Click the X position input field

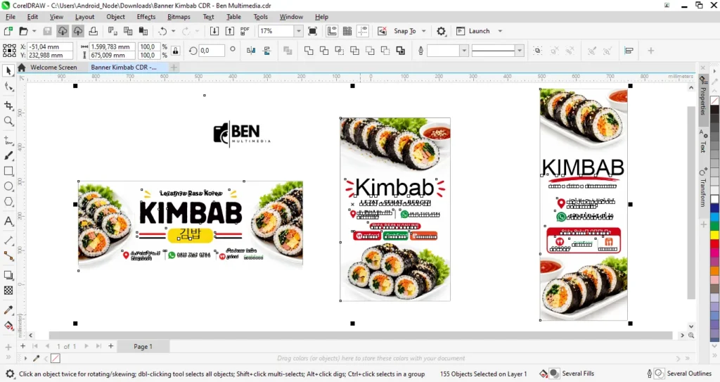[x=50, y=46]
